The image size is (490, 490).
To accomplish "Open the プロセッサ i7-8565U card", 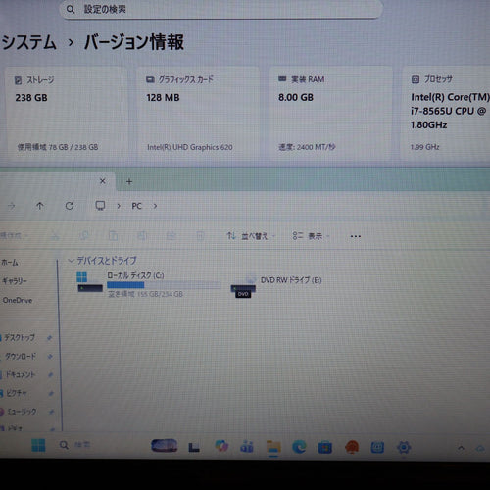I will pos(446,113).
